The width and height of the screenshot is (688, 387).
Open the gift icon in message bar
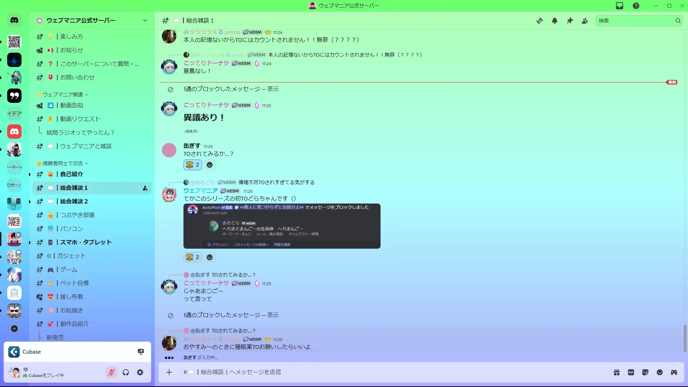(617, 372)
